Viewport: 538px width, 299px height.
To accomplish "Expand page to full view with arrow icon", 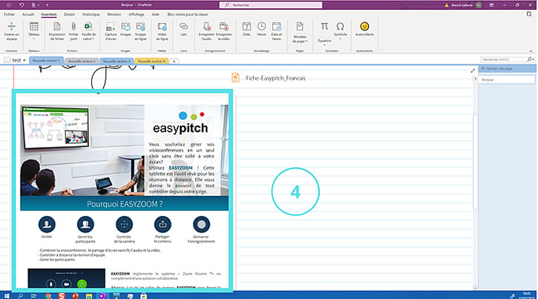I will 473,70.
